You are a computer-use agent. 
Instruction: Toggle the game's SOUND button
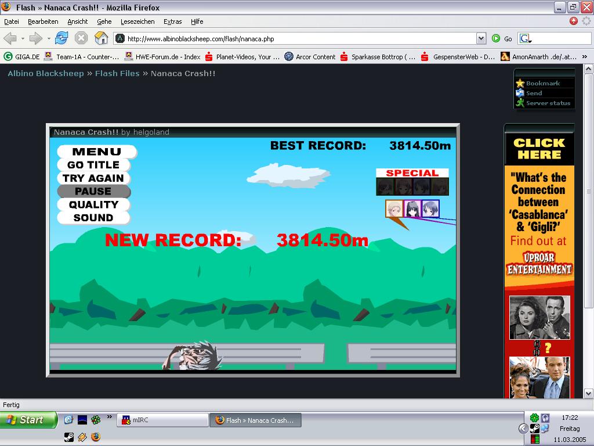tap(93, 218)
